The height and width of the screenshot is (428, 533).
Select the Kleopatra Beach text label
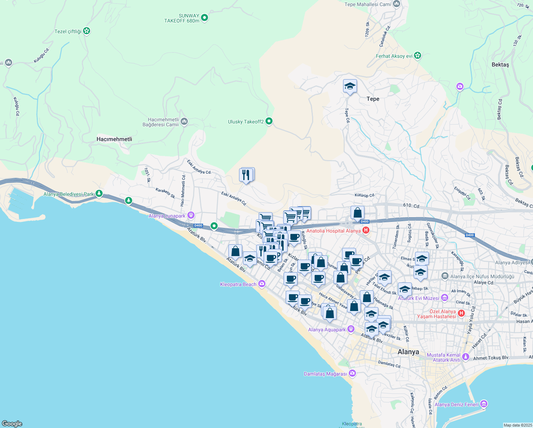238,284
